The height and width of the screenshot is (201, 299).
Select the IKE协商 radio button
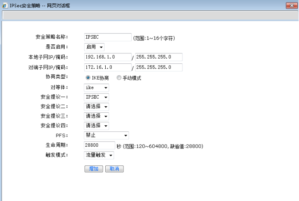[x=88, y=77]
